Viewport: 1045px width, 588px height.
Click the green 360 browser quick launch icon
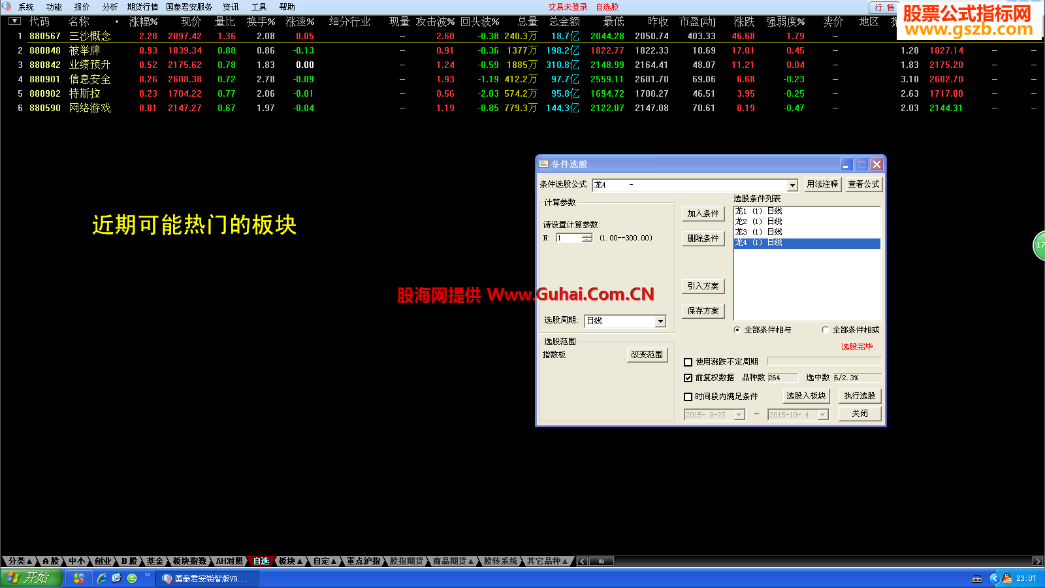pyautogui.click(x=132, y=578)
